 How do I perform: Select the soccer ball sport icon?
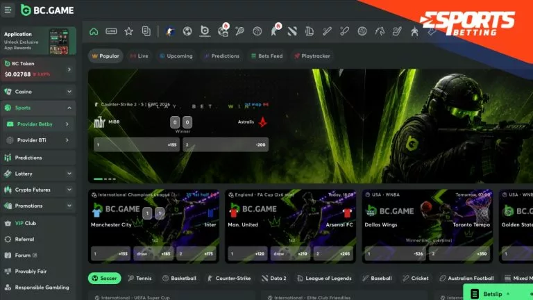(x=187, y=31)
